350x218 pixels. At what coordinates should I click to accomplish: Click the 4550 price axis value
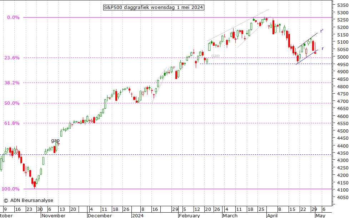tap(342, 123)
